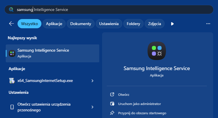The width and height of the screenshot is (218, 118).
Task: Switch to the Dokumenty filter tab
Action: point(81,24)
